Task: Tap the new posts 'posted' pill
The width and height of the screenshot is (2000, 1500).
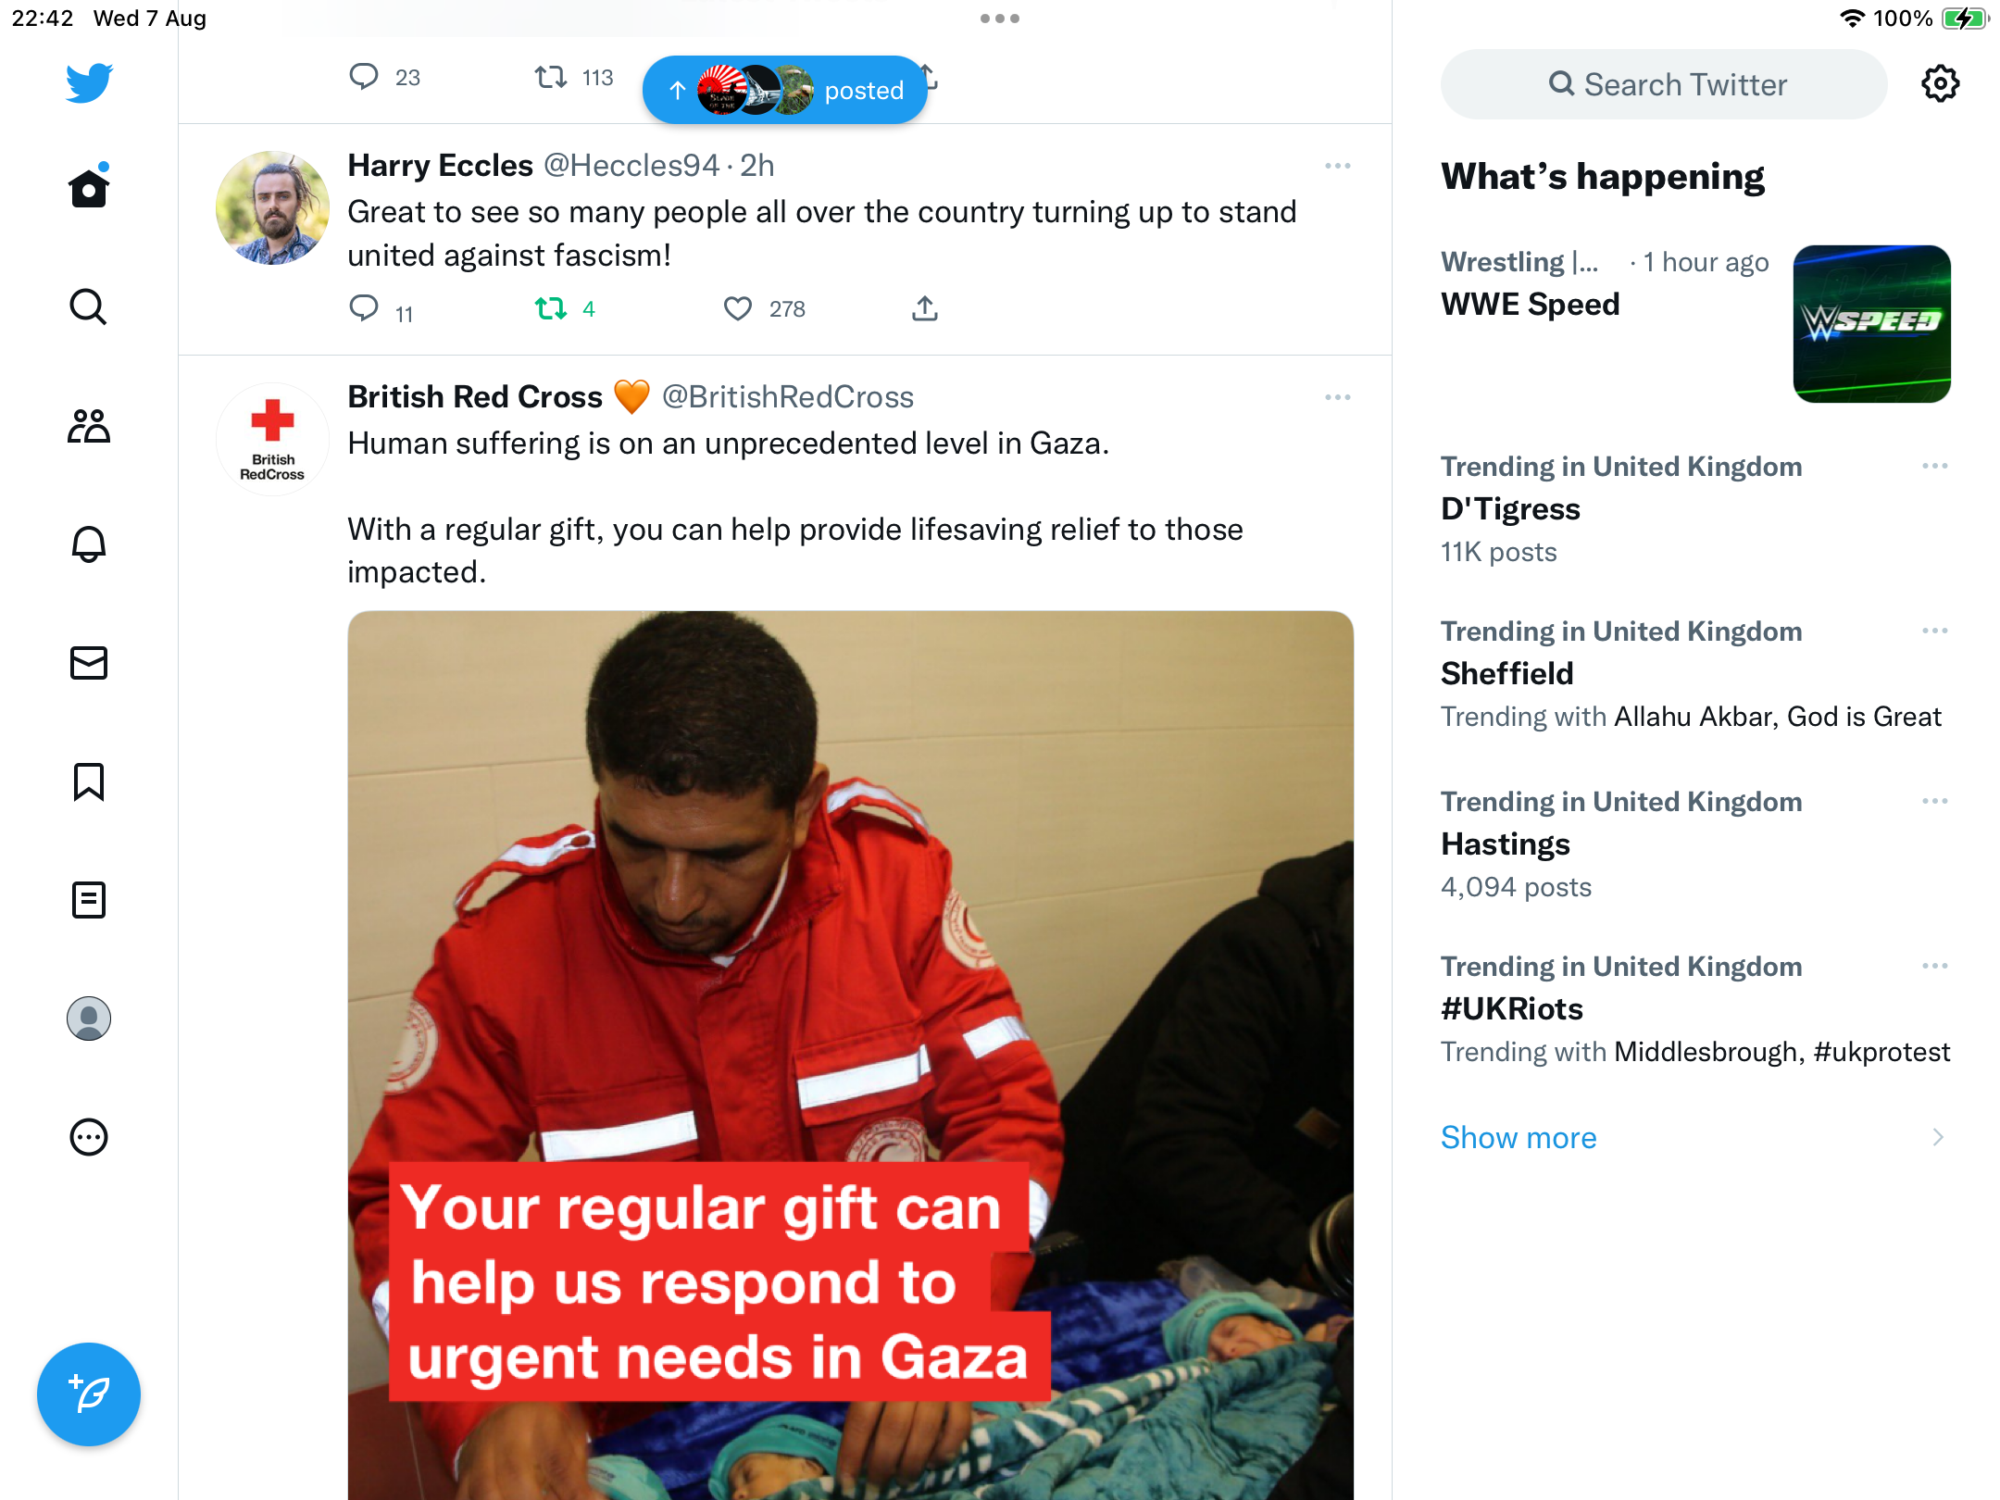Action: pos(785,90)
